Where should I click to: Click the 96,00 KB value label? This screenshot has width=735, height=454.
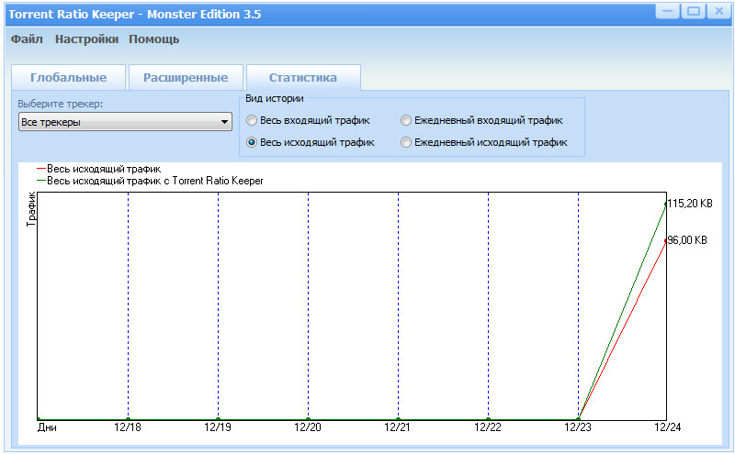(686, 240)
